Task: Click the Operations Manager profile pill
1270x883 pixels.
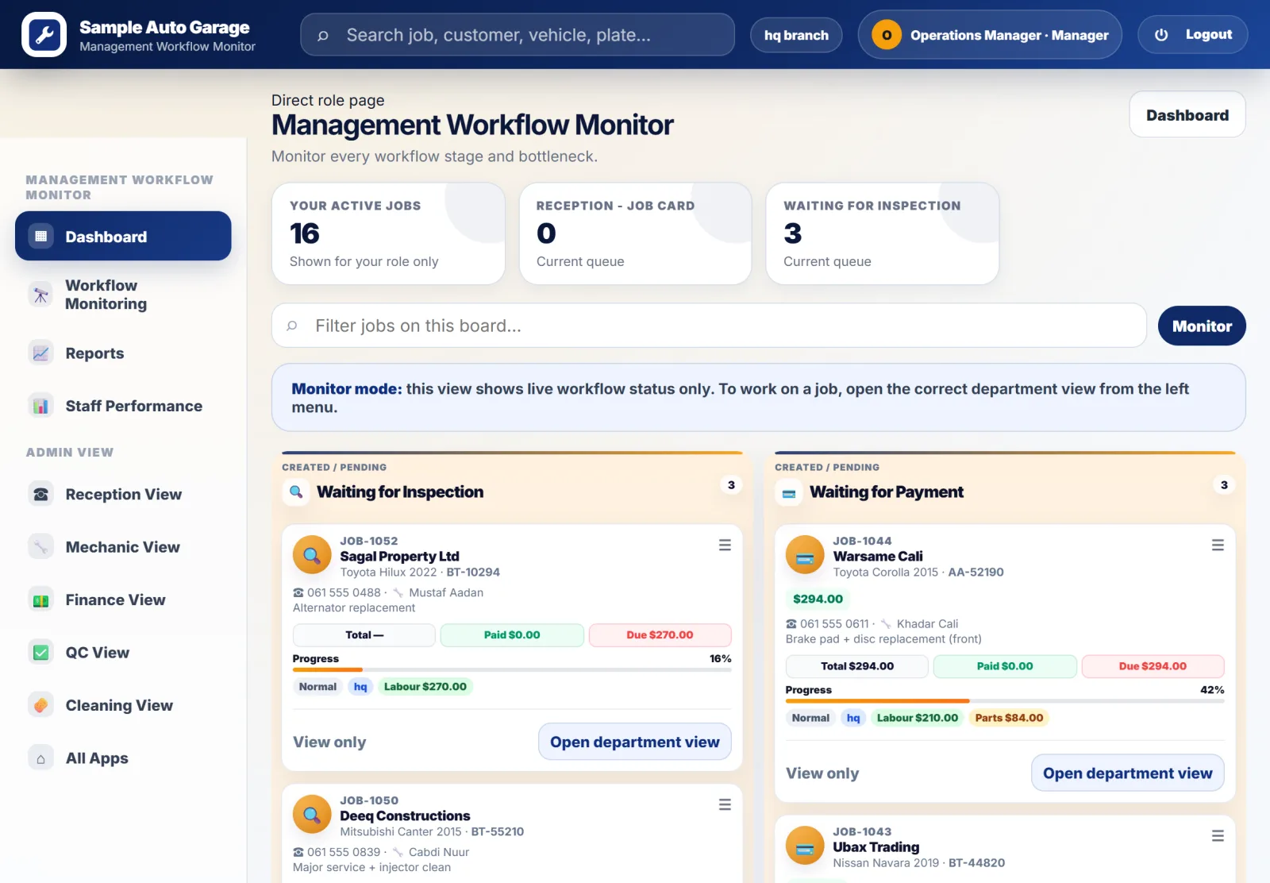Action: point(990,35)
